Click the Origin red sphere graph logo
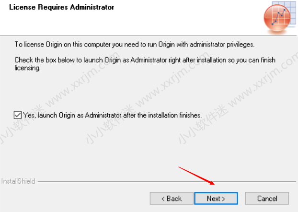 (x=277, y=18)
